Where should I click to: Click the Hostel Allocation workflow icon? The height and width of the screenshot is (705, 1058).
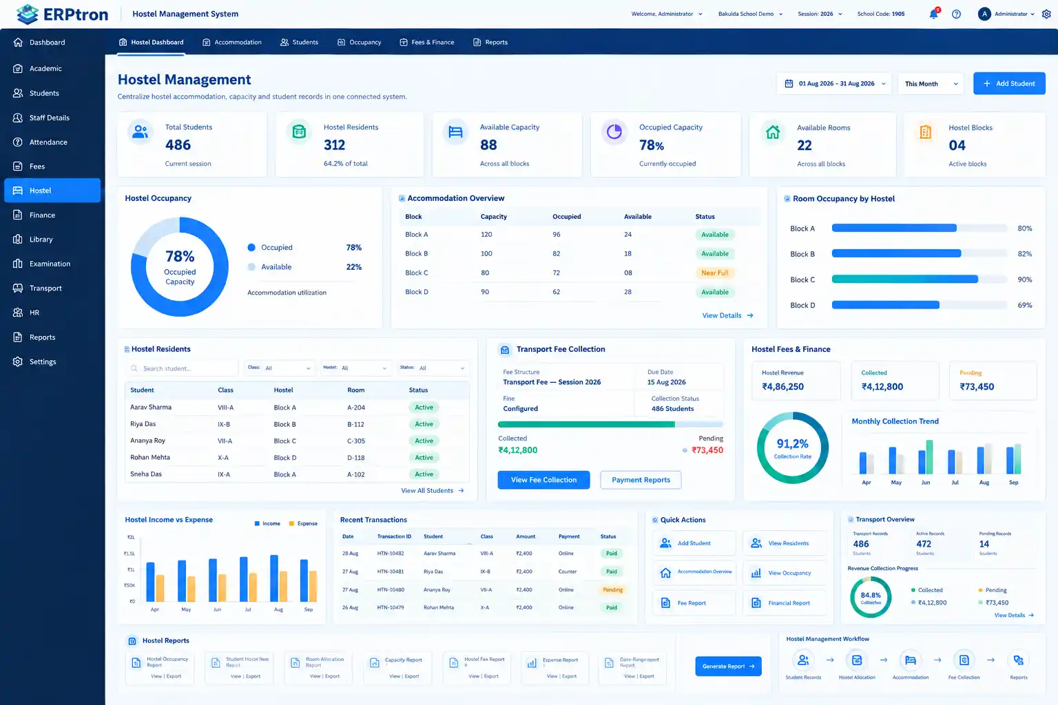(x=857, y=660)
